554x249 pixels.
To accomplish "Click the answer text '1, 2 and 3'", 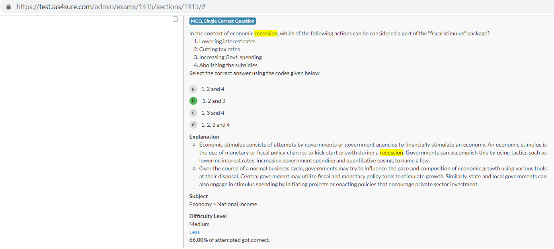I will (x=214, y=101).
